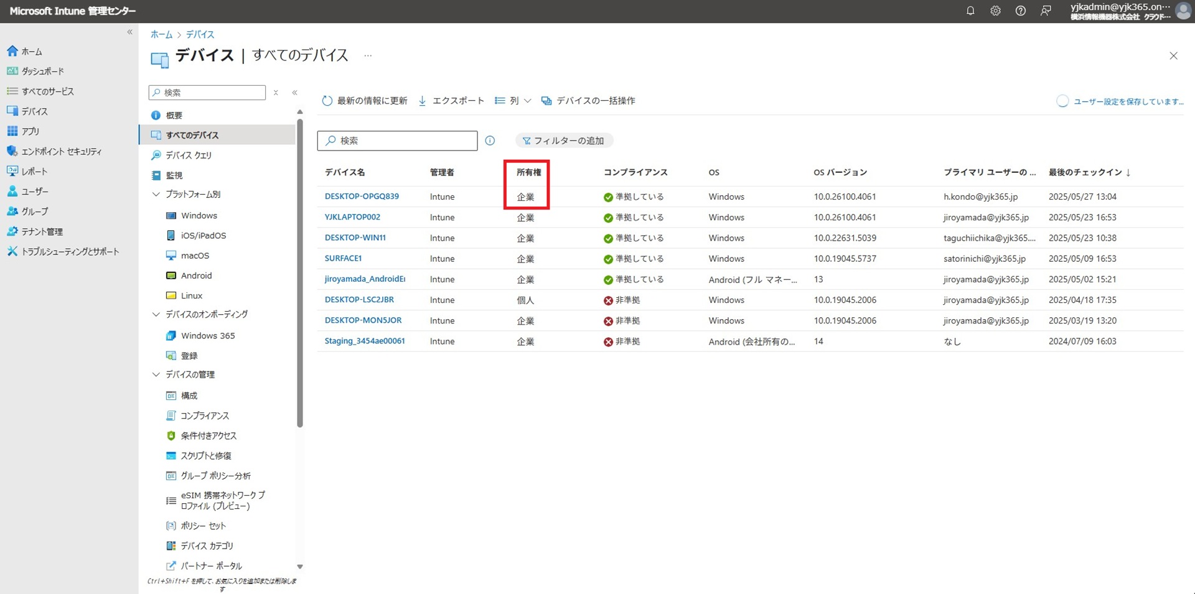
Task: Open Windows platform item
Action: click(199, 215)
